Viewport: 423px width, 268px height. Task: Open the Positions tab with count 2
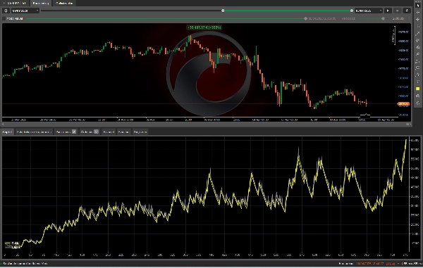[66, 132]
